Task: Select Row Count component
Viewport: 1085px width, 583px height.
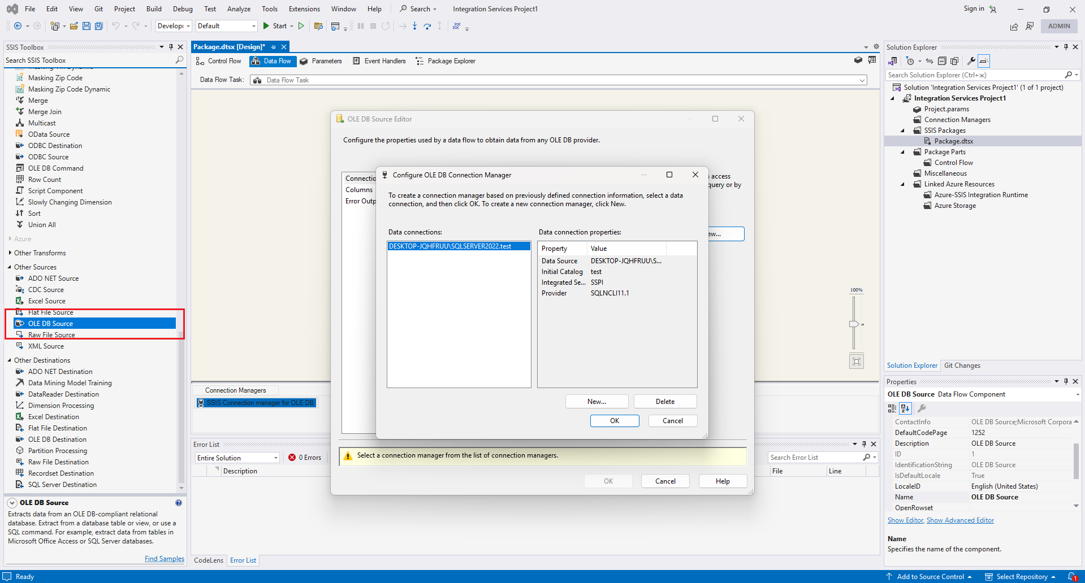Action: [x=45, y=180]
